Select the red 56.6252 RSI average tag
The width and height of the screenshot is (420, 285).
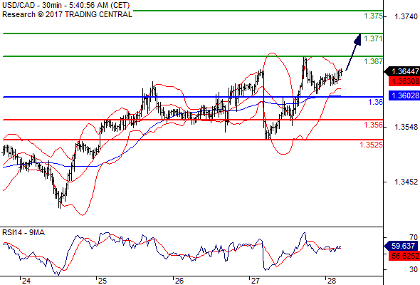404,256
